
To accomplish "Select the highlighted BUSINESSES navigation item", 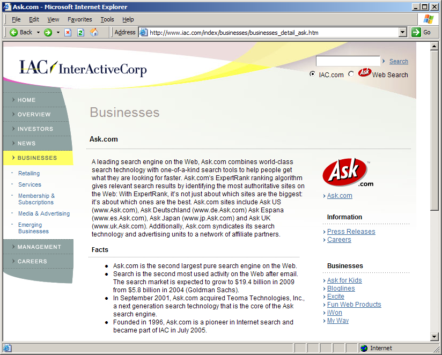I will [38, 158].
